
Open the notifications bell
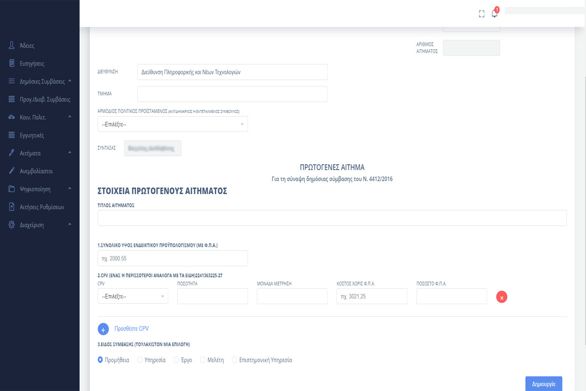pos(495,13)
